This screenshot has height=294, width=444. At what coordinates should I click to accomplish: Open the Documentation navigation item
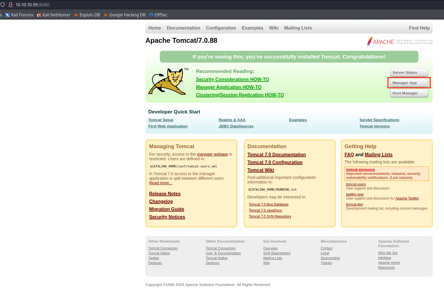coord(183,28)
